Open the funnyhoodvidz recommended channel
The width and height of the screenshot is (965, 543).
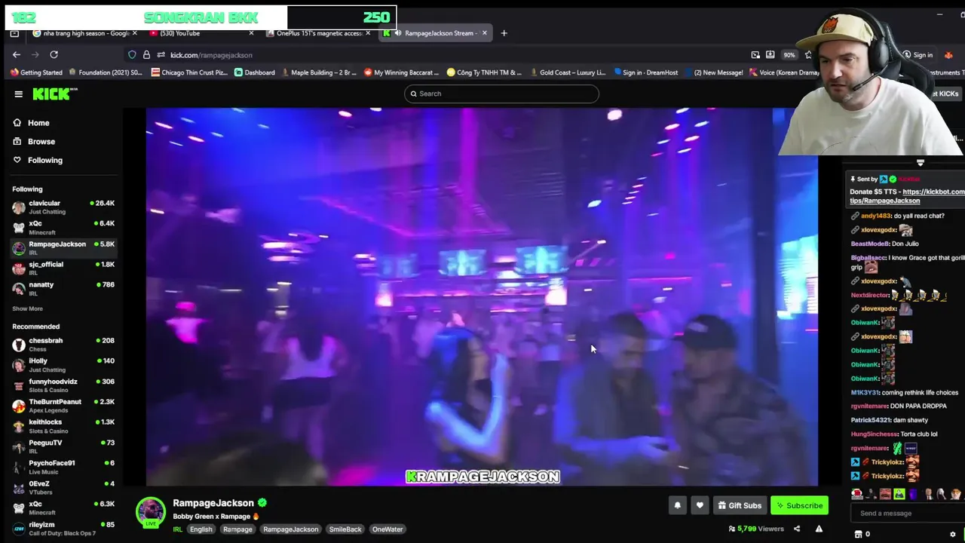tap(63, 385)
